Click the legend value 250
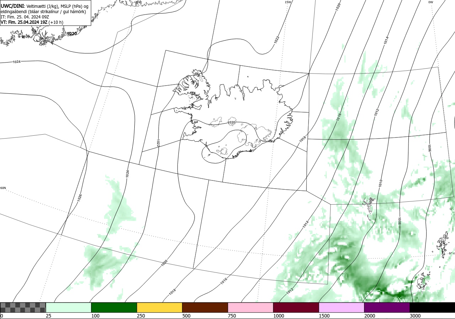 click(x=141, y=316)
